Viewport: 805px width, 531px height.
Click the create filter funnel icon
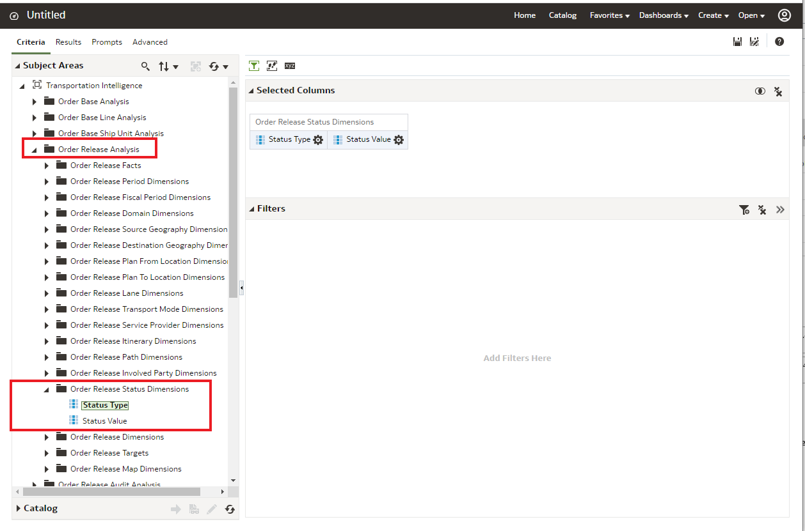pos(744,210)
